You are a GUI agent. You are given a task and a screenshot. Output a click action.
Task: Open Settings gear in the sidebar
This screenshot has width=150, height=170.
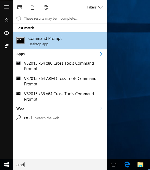[7, 33]
